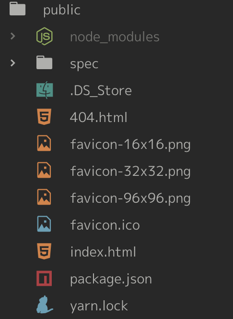This screenshot has height=319, width=233.
Task: Select the public folder name
Action: pyautogui.click(x=62, y=10)
